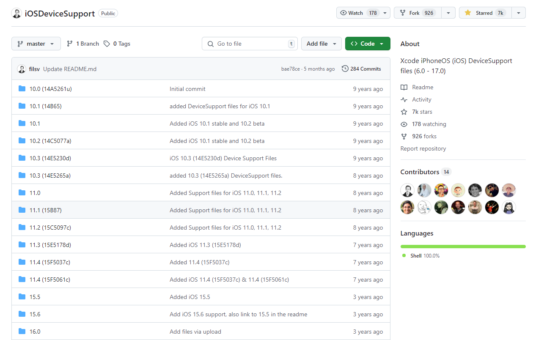
Task: Click the Added iOS 11.3 (15E5178d) commit message
Action: [x=205, y=245]
